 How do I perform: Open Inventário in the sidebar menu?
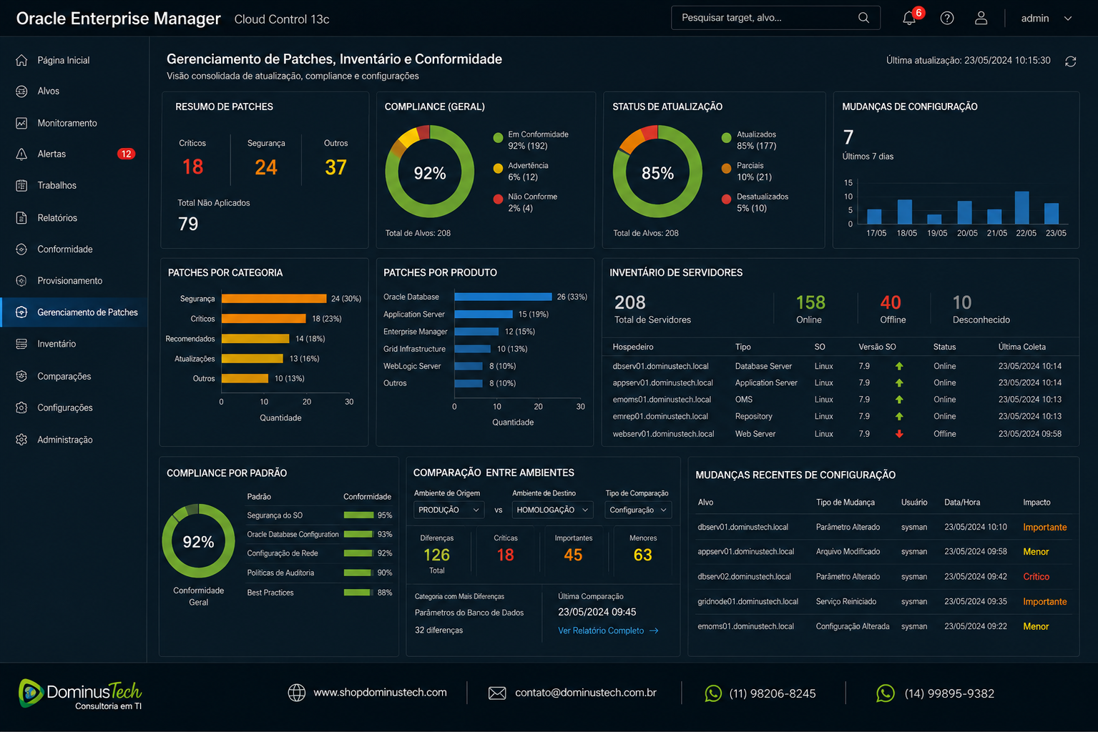[74, 344]
